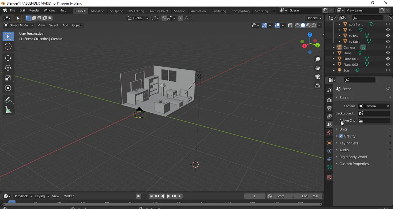Click the Blender logo menu icon
This screenshot has height=209, width=393.
click(5, 10)
